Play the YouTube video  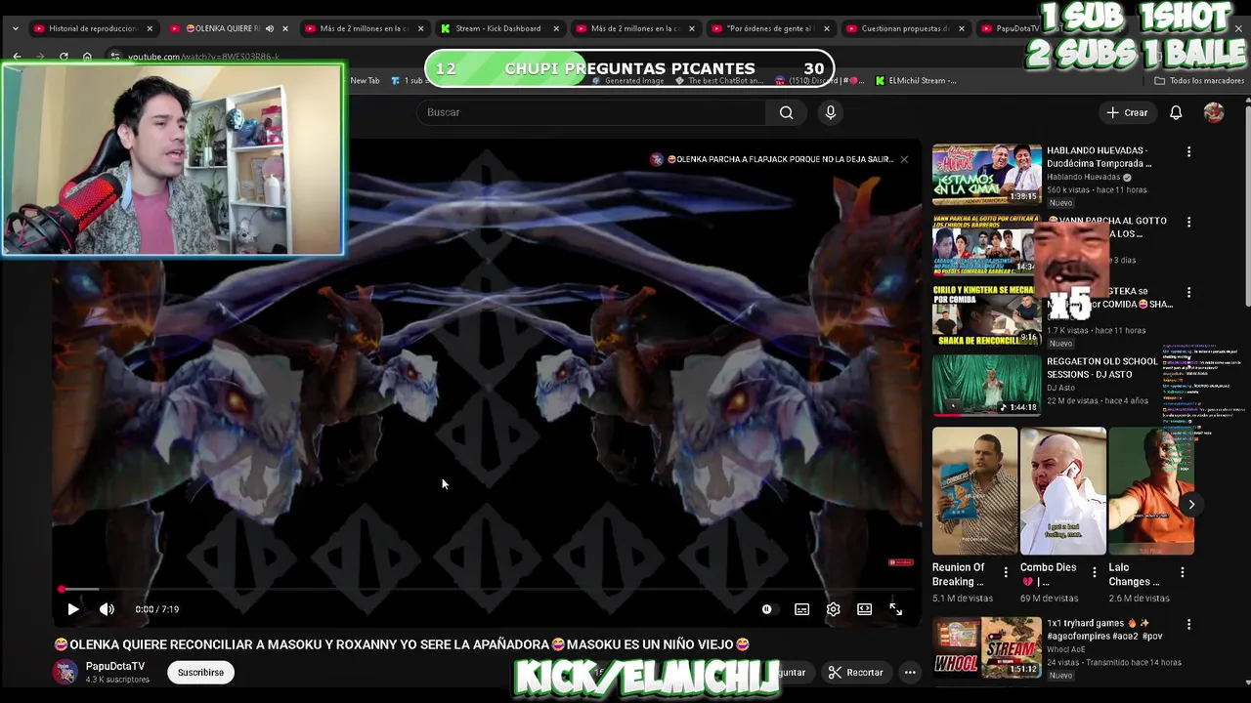[x=73, y=609]
